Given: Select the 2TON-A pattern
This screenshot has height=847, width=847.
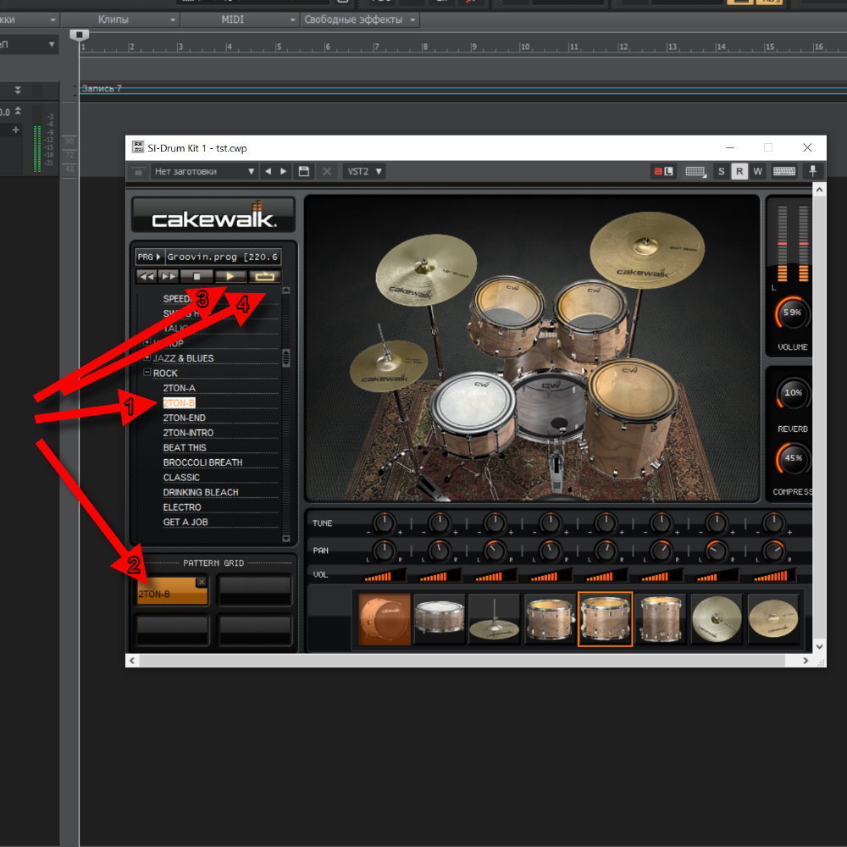Looking at the screenshot, I should pos(179,388).
